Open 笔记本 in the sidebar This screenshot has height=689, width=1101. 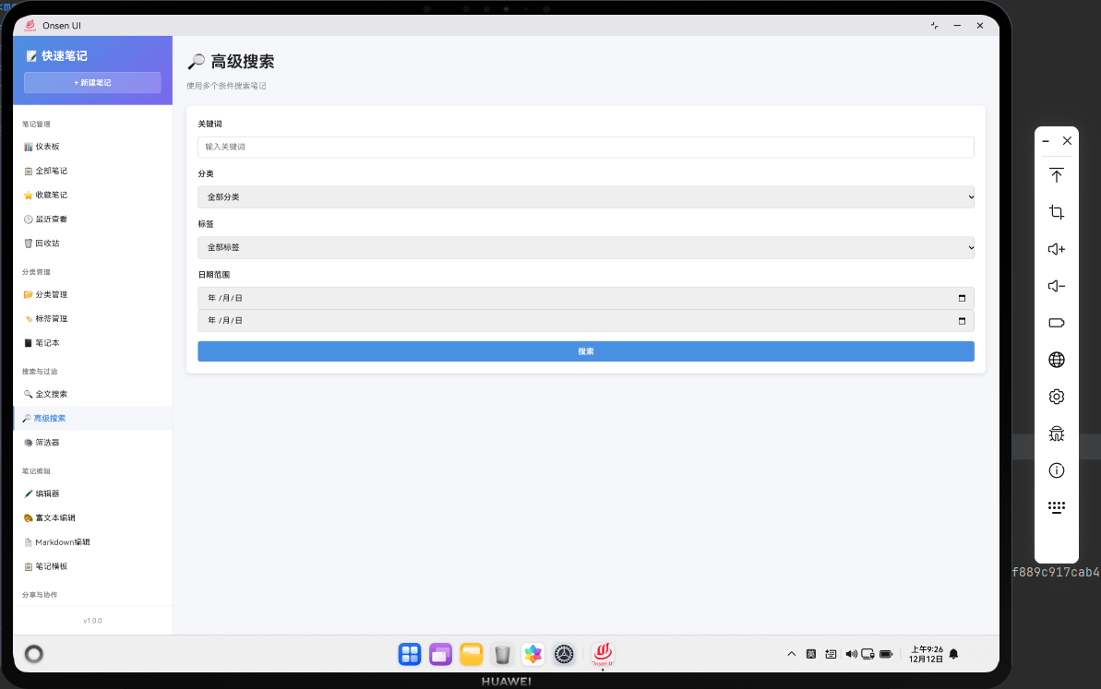click(92, 343)
